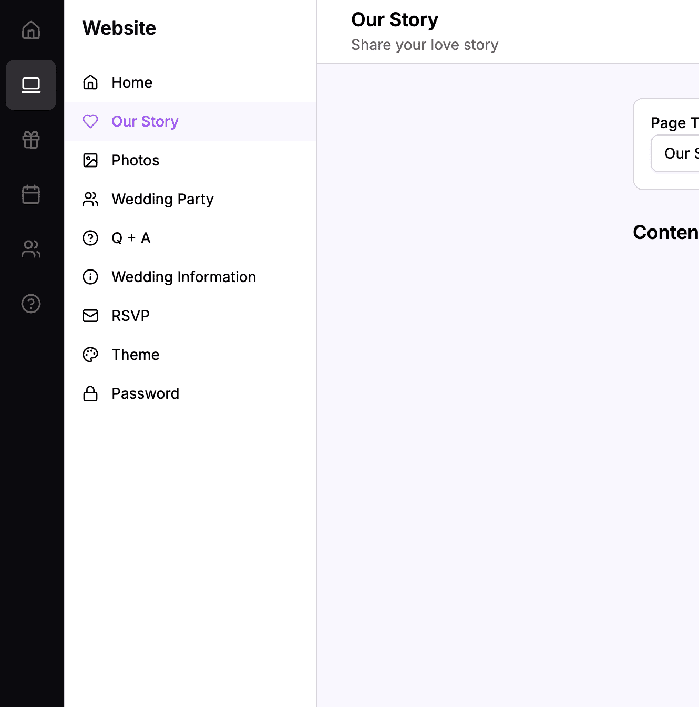Open the Registry gift icon

tap(31, 140)
